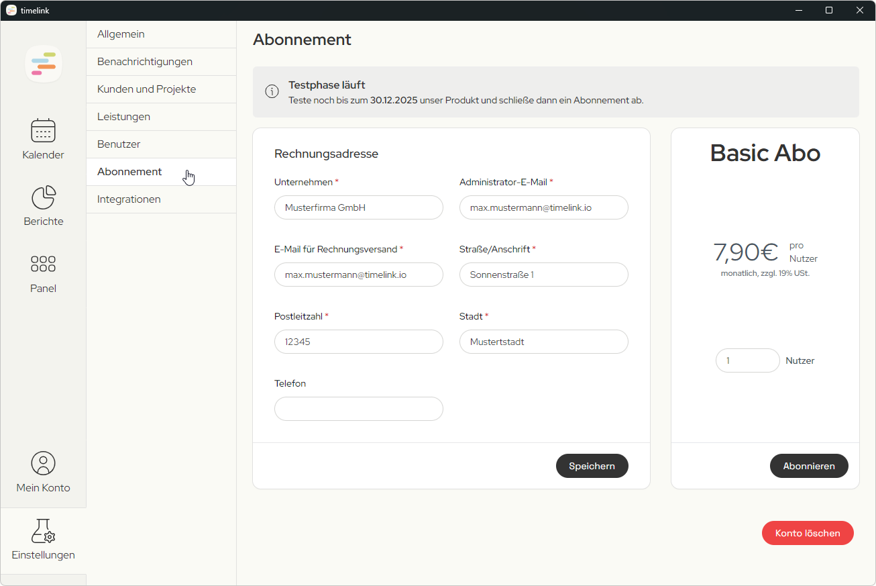Click the info icon in the Testphase banner
This screenshot has width=876, height=586.
tap(272, 91)
